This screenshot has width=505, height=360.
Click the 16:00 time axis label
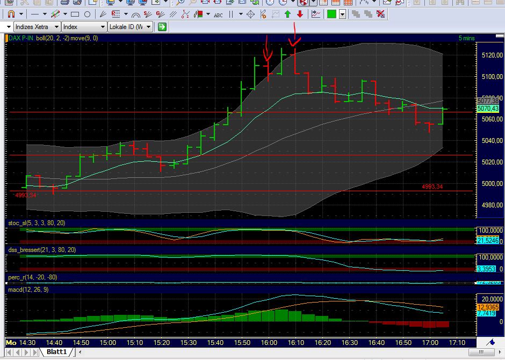pos(269,342)
